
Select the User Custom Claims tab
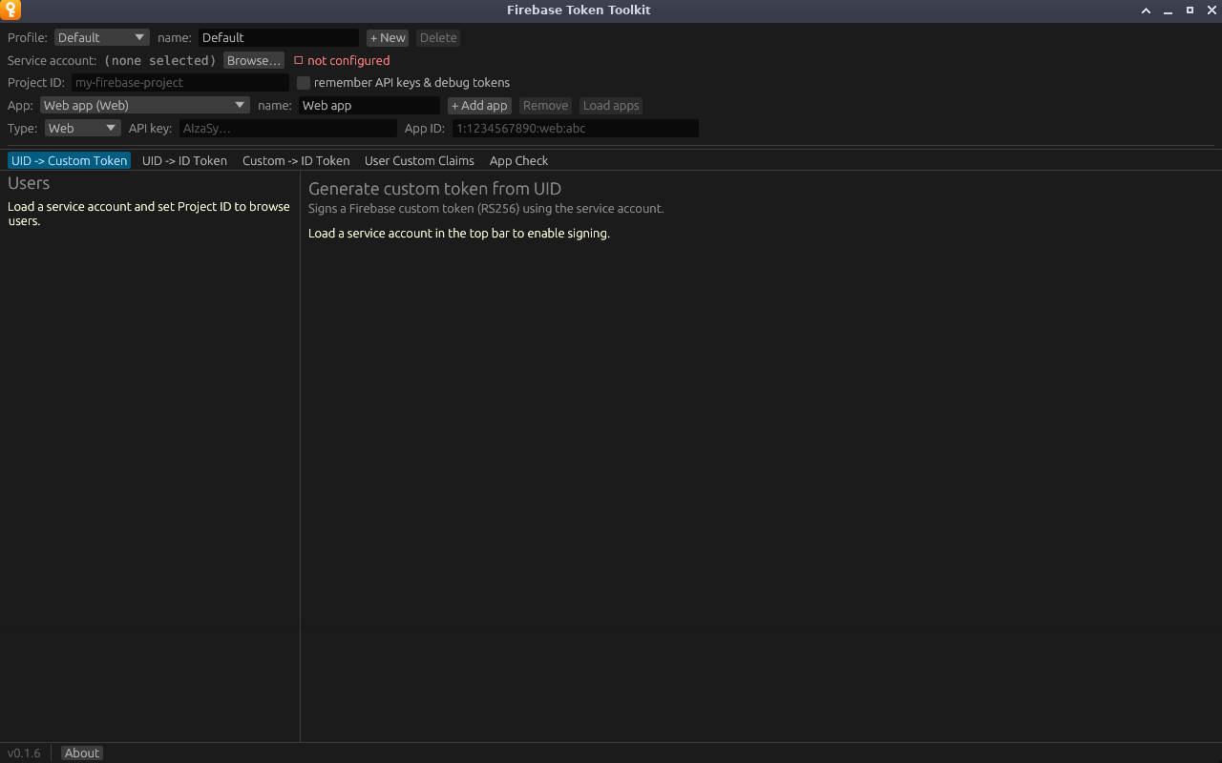coord(419,160)
